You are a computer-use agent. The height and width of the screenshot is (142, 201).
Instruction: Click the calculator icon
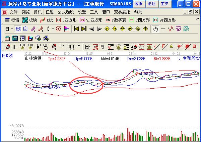point(15,38)
